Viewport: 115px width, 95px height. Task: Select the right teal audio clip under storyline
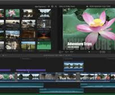[98, 85]
